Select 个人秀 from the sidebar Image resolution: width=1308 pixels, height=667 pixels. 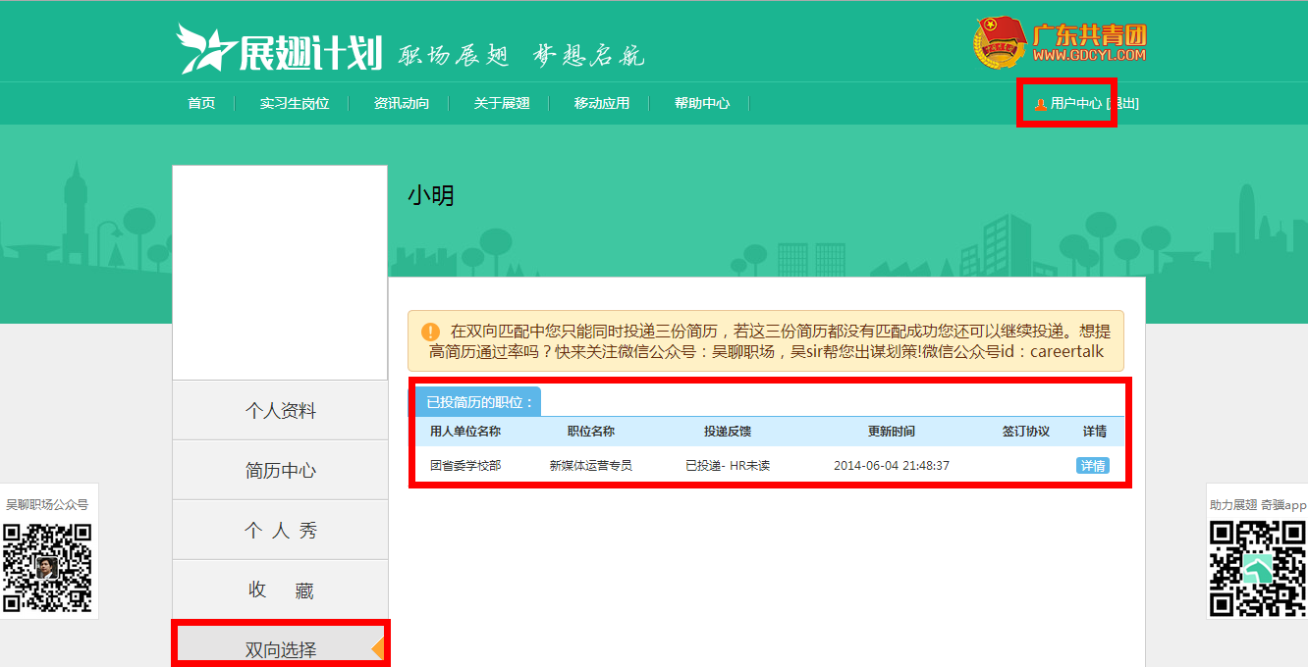tap(280, 531)
